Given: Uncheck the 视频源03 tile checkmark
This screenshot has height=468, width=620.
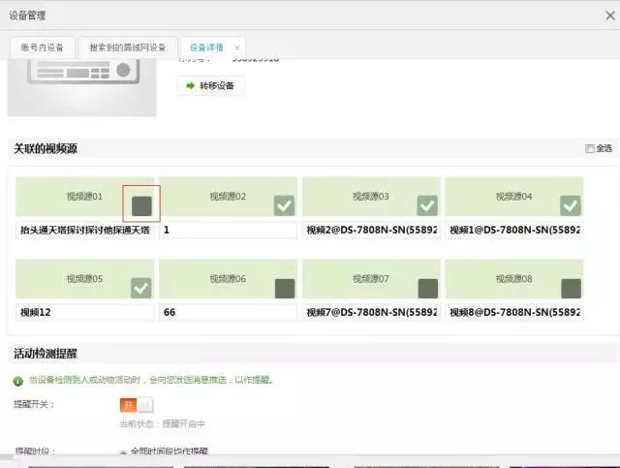Looking at the screenshot, I should pos(427,204).
